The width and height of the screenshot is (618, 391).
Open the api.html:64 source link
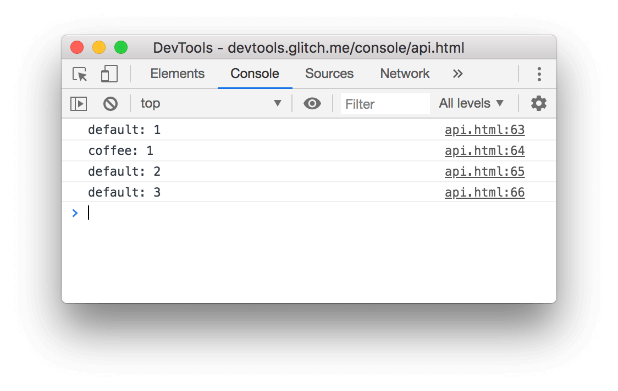[x=485, y=151]
